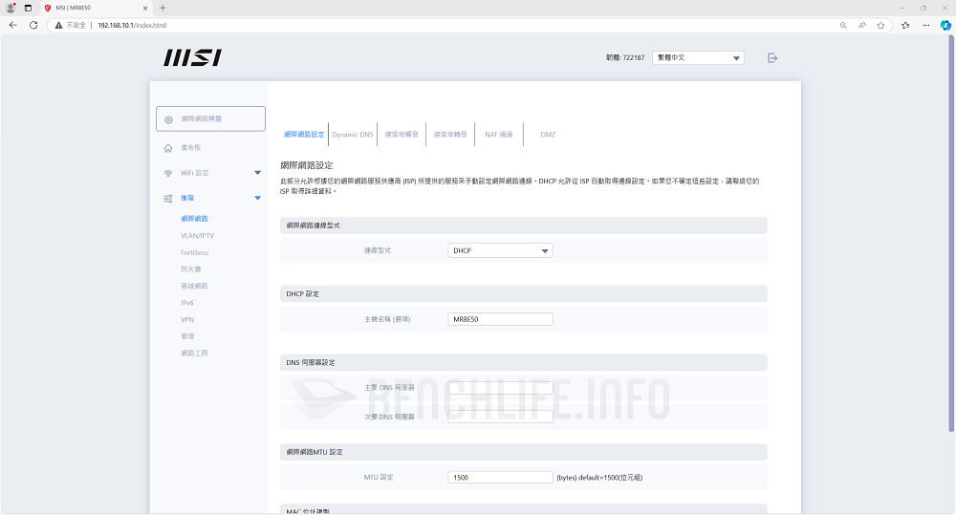Screen dimensions: 956x515
Task: Click the DNS 伺服器設定 section header
Action: pos(523,363)
